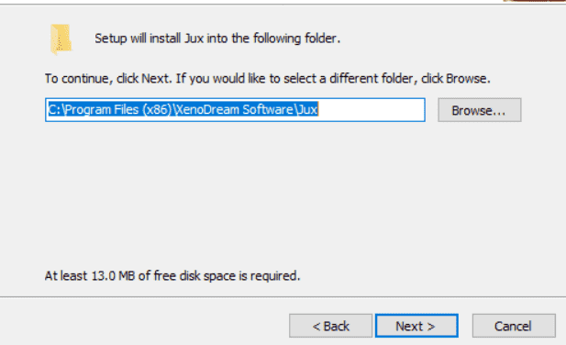Click the word 'Browse' in the instruction sentence
Viewport: 566px width, 345px height.
point(466,78)
